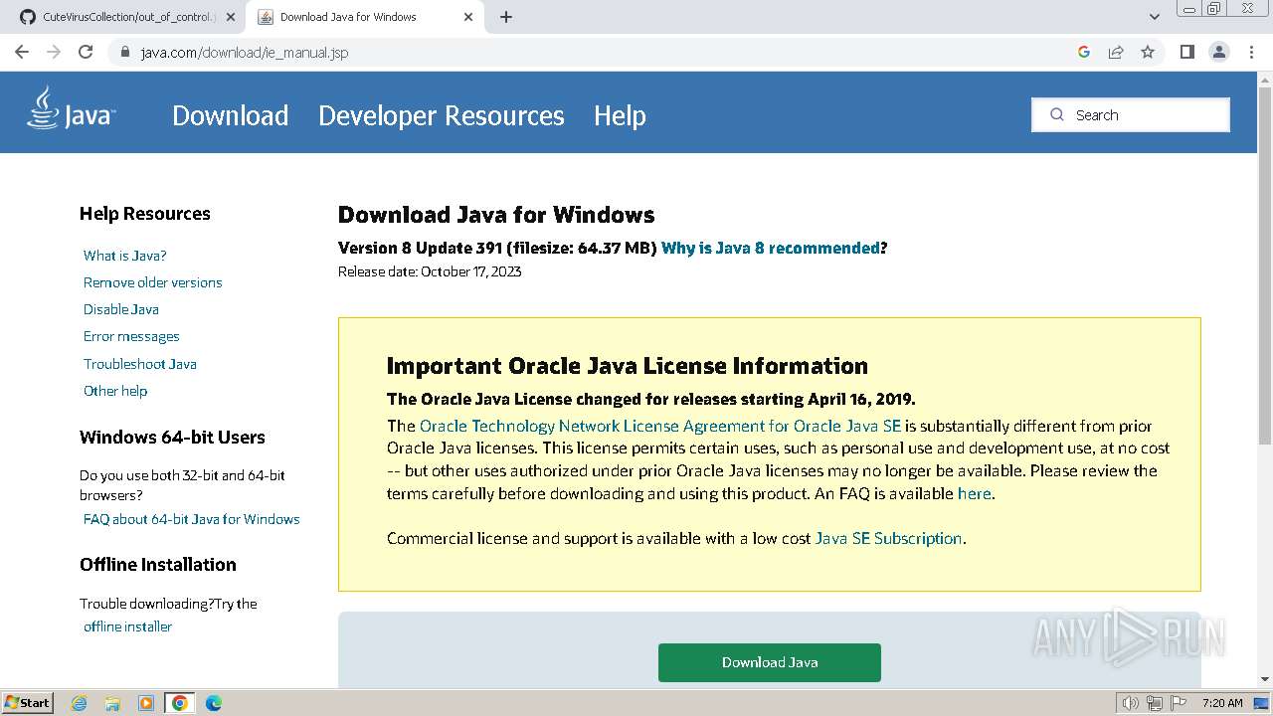The width and height of the screenshot is (1273, 716).
Task: Open the 'Disable Java' link
Action: coord(121,309)
